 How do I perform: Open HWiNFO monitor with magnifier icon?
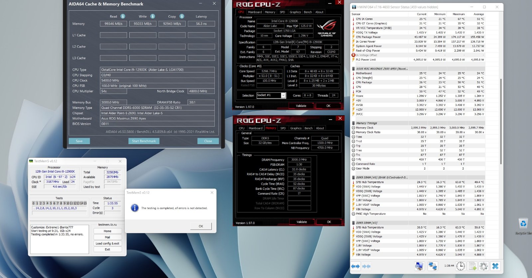coord(419,266)
